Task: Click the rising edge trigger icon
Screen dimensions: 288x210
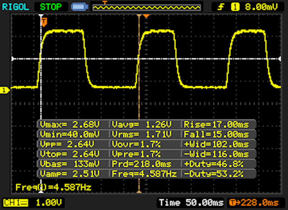Action: [x=221, y=7]
